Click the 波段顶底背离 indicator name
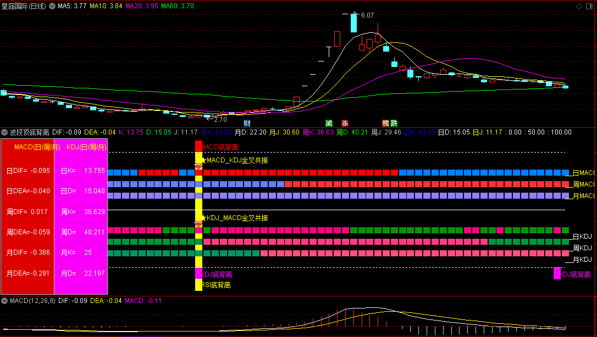Viewport: 597px width, 337px height. pos(29,132)
